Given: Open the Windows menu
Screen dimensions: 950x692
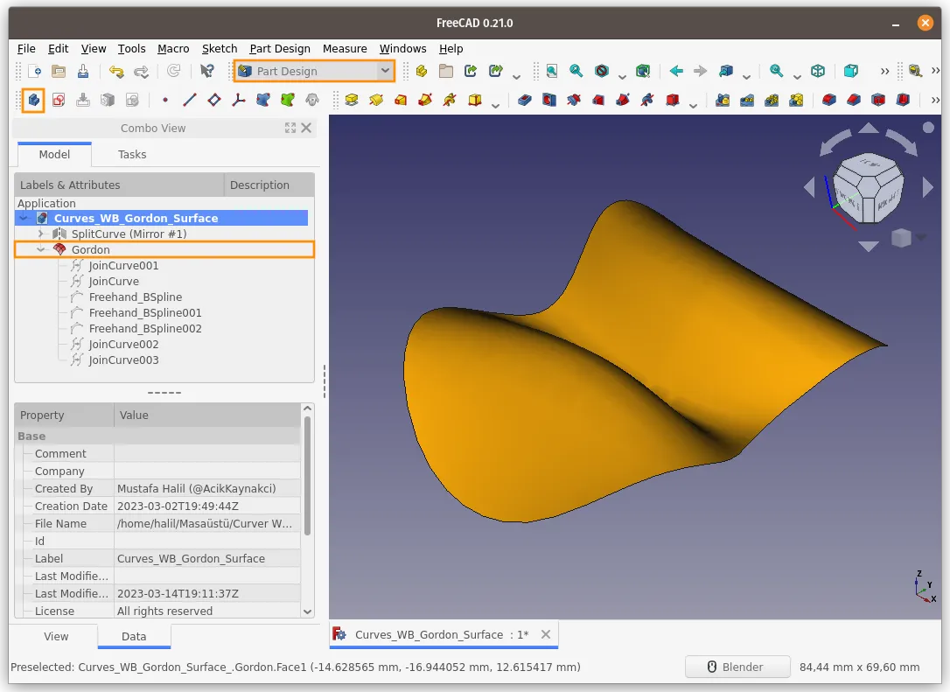Looking at the screenshot, I should coord(402,48).
